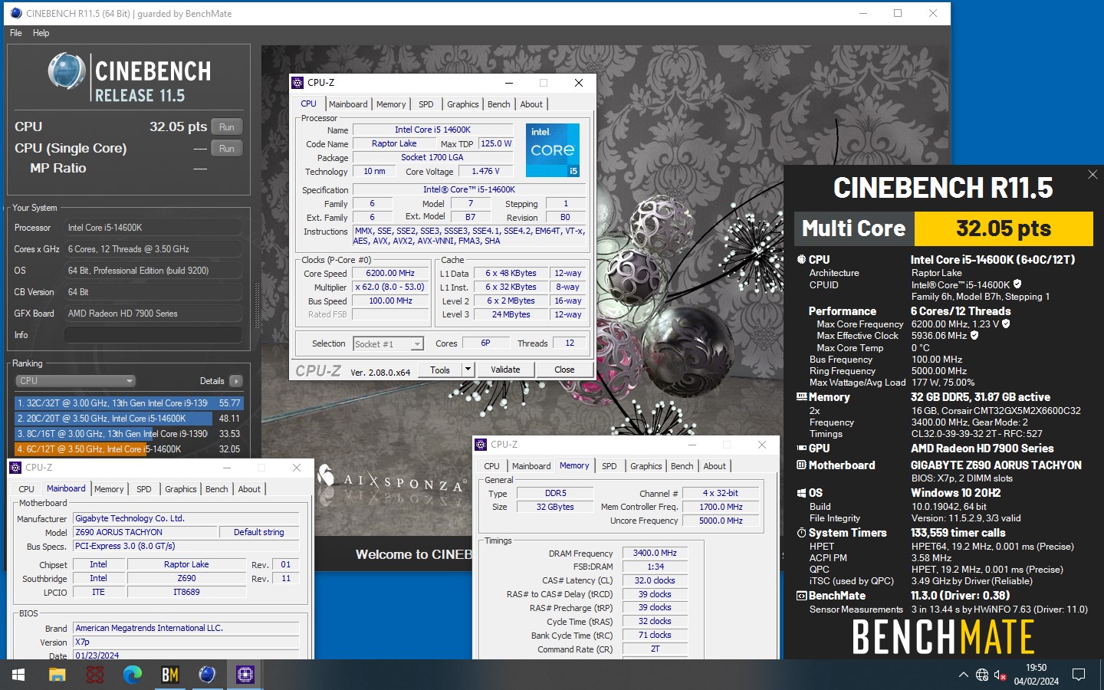Run the CPU (Single Core) benchmark
The height and width of the screenshot is (690, 1104).
[227, 148]
